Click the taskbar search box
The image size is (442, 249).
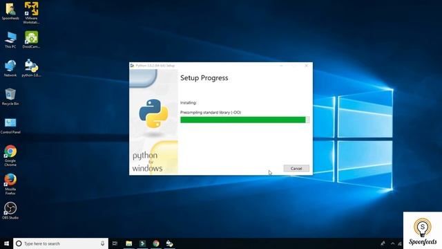tap(61, 243)
